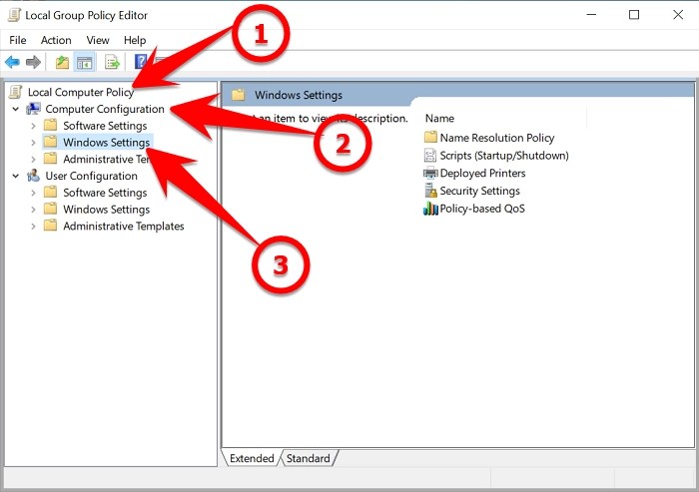Click the User Configuration user icon
This screenshot has height=492, width=699.
click(x=33, y=176)
